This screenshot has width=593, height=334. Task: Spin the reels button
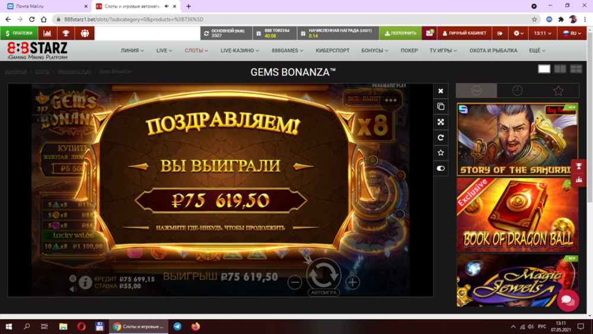(323, 274)
